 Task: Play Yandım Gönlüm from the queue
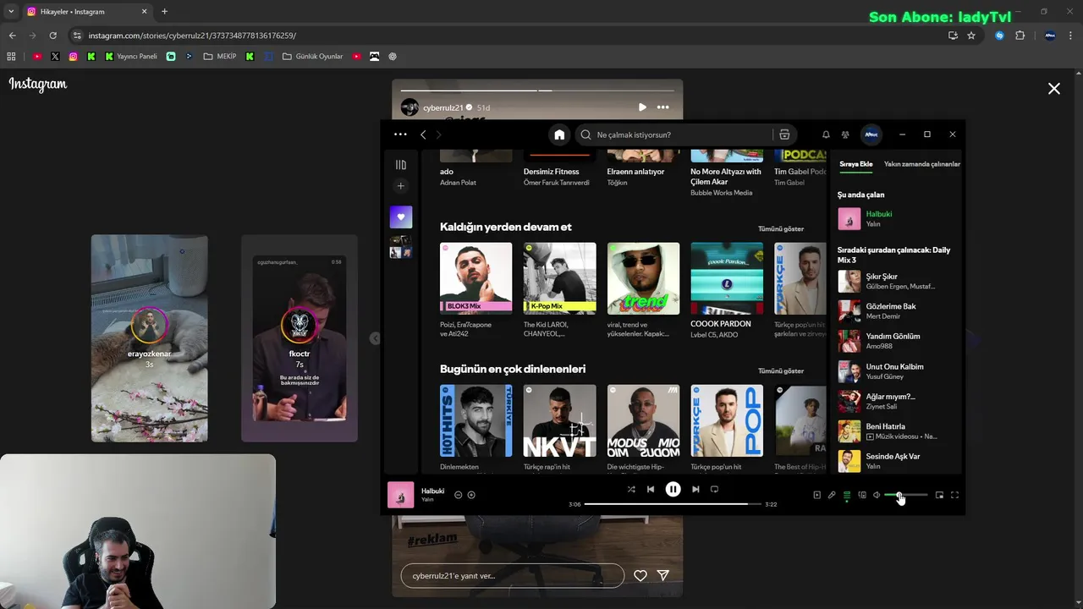click(x=895, y=341)
